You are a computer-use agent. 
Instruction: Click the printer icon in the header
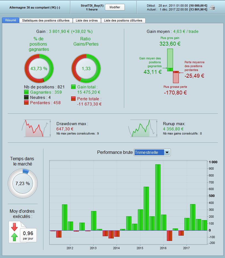(x=213, y=7)
